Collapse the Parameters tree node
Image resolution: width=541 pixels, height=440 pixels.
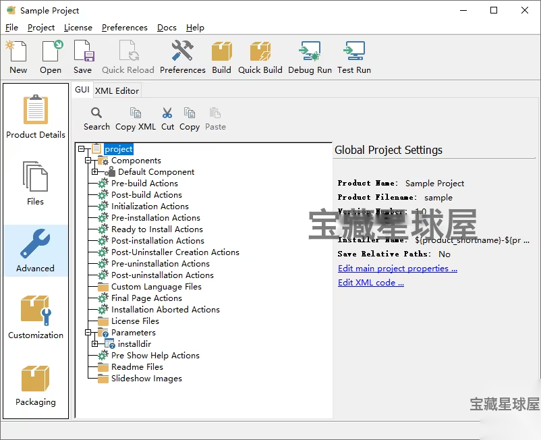coord(88,332)
